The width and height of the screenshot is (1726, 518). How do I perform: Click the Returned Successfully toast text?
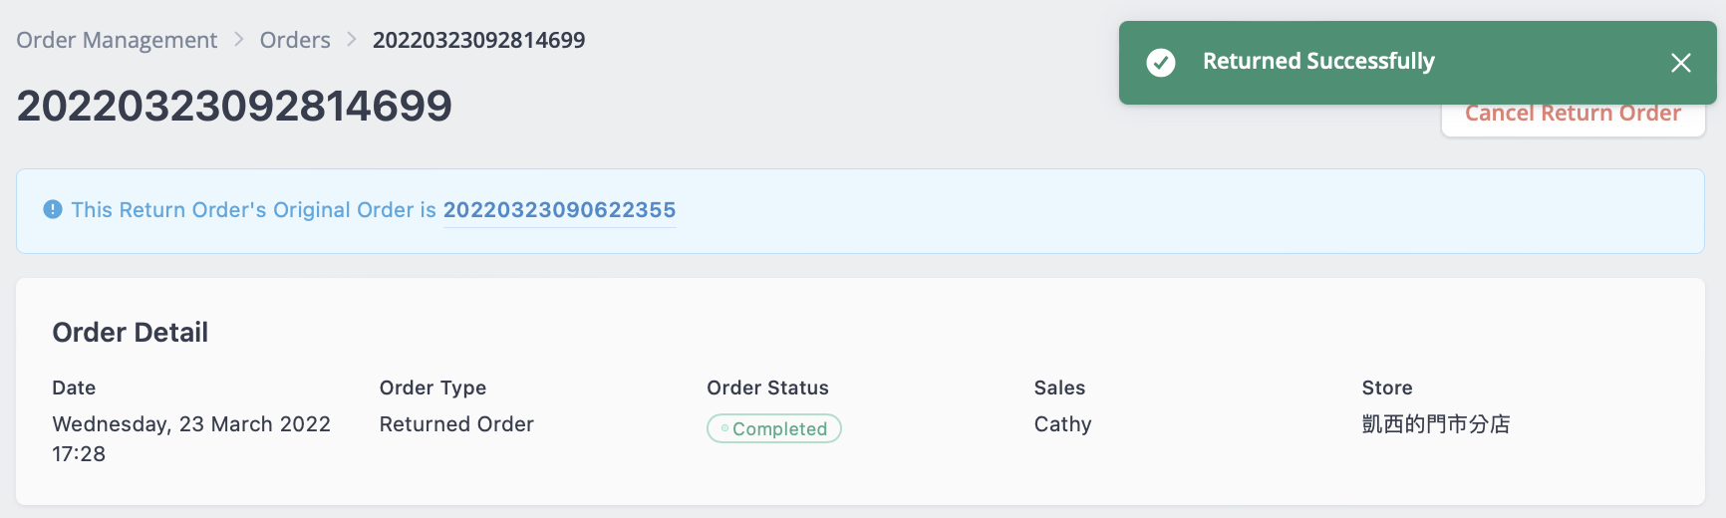click(1318, 62)
